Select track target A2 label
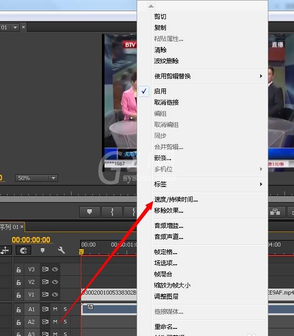This screenshot has width=294, height=336. pyautogui.click(x=31, y=322)
